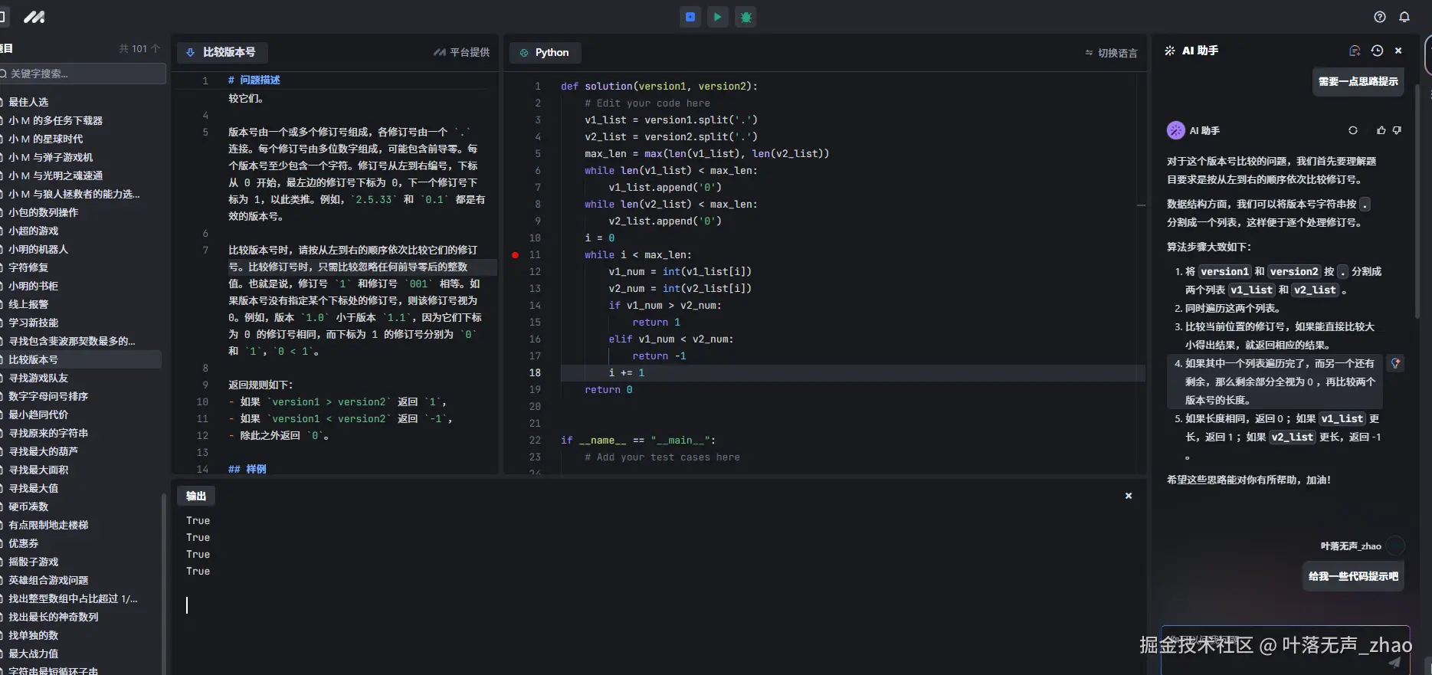Screen dimensions: 1432x675
Task: Start a new AI chat conversation
Action: [x=1354, y=51]
